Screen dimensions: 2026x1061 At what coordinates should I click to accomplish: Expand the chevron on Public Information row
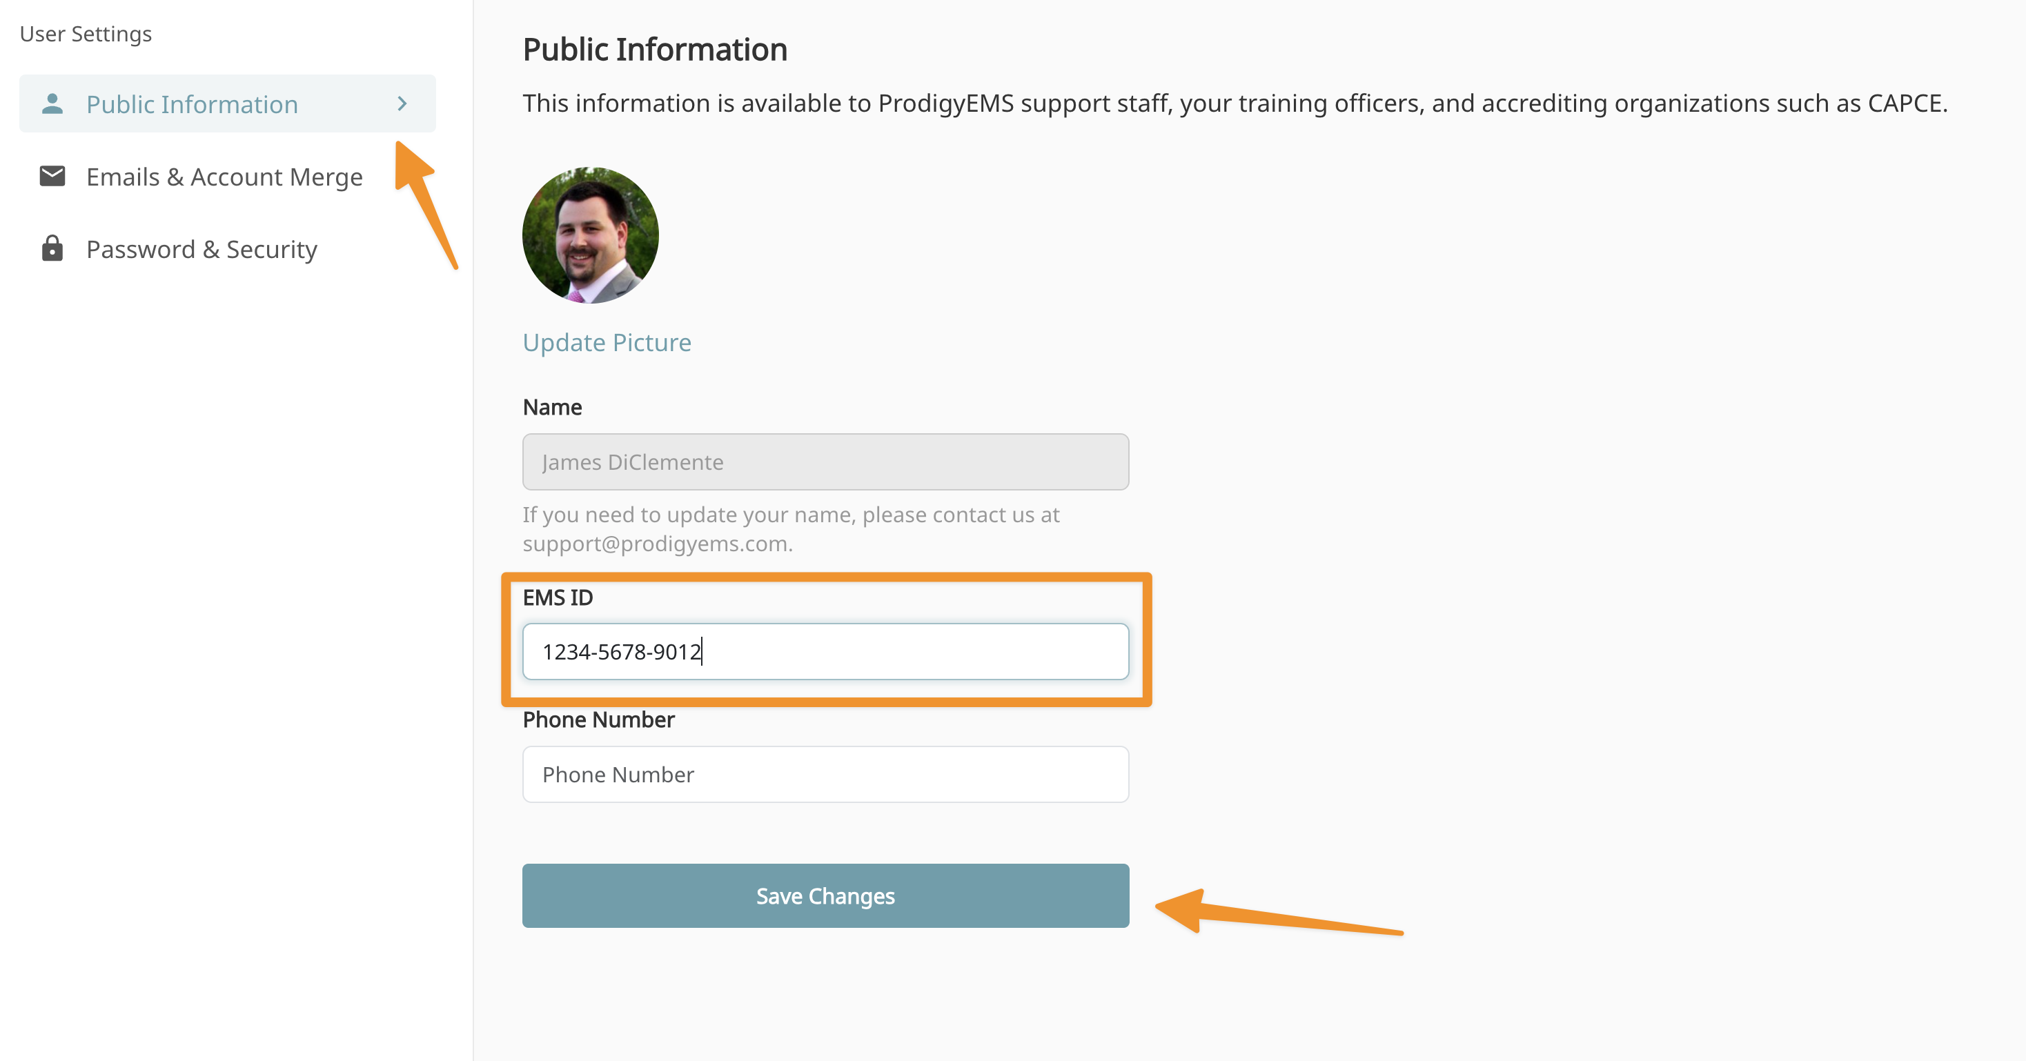coord(402,103)
